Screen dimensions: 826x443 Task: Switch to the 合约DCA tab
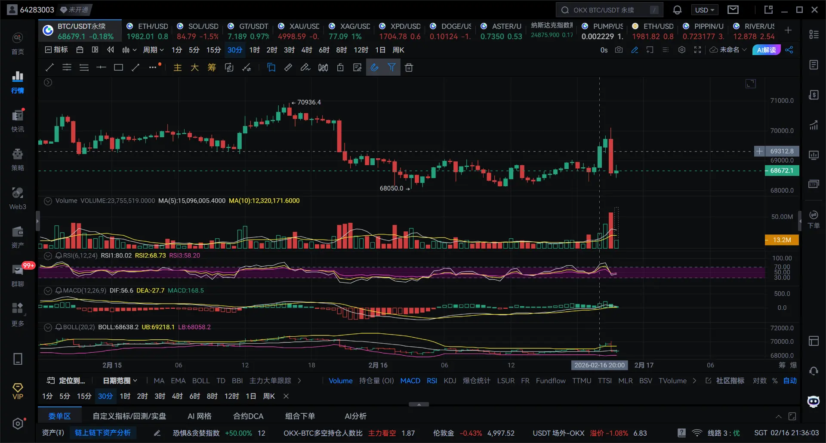tap(248, 416)
